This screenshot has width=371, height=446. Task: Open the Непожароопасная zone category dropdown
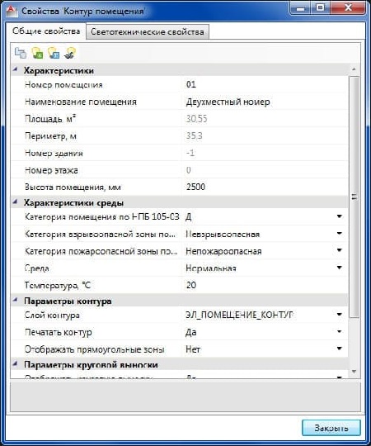(339, 250)
